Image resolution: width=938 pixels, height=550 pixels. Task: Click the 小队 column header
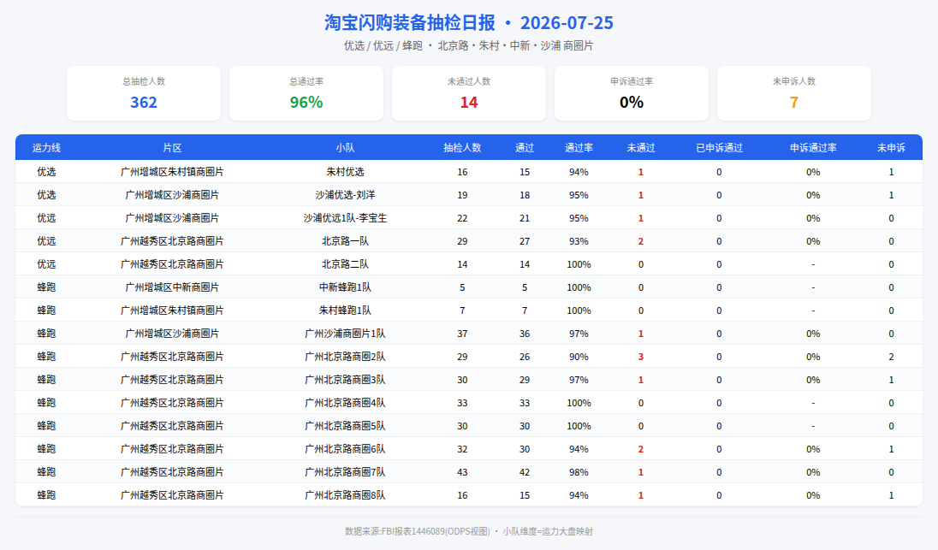pyautogui.click(x=345, y=148)
